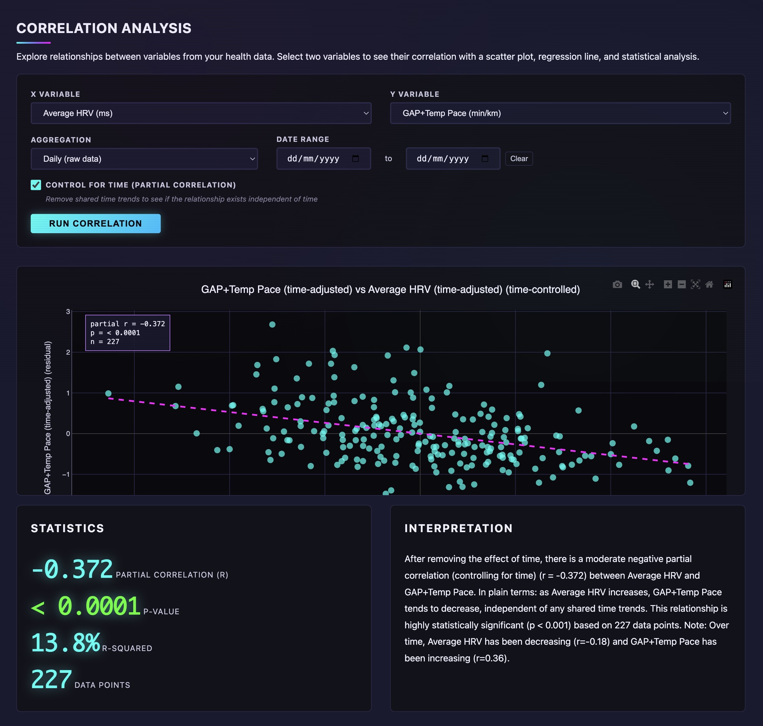The height and width of the screenshot is (726, 763).
Task: Select the box zoom tool on the chart
Action: click(x=636, y=284)
